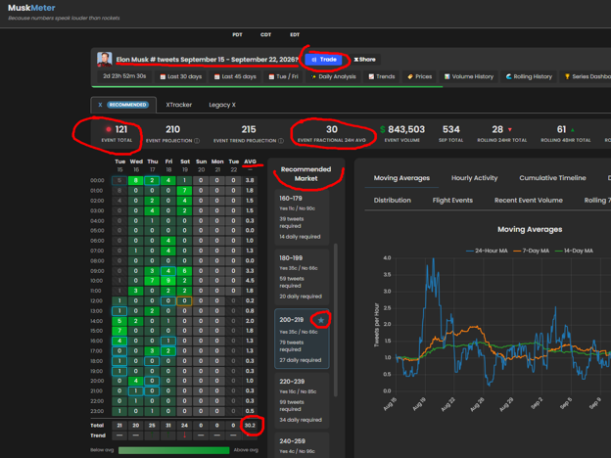
Task: Switch to the Legacy X tab
Action: (x=222, y=105)
